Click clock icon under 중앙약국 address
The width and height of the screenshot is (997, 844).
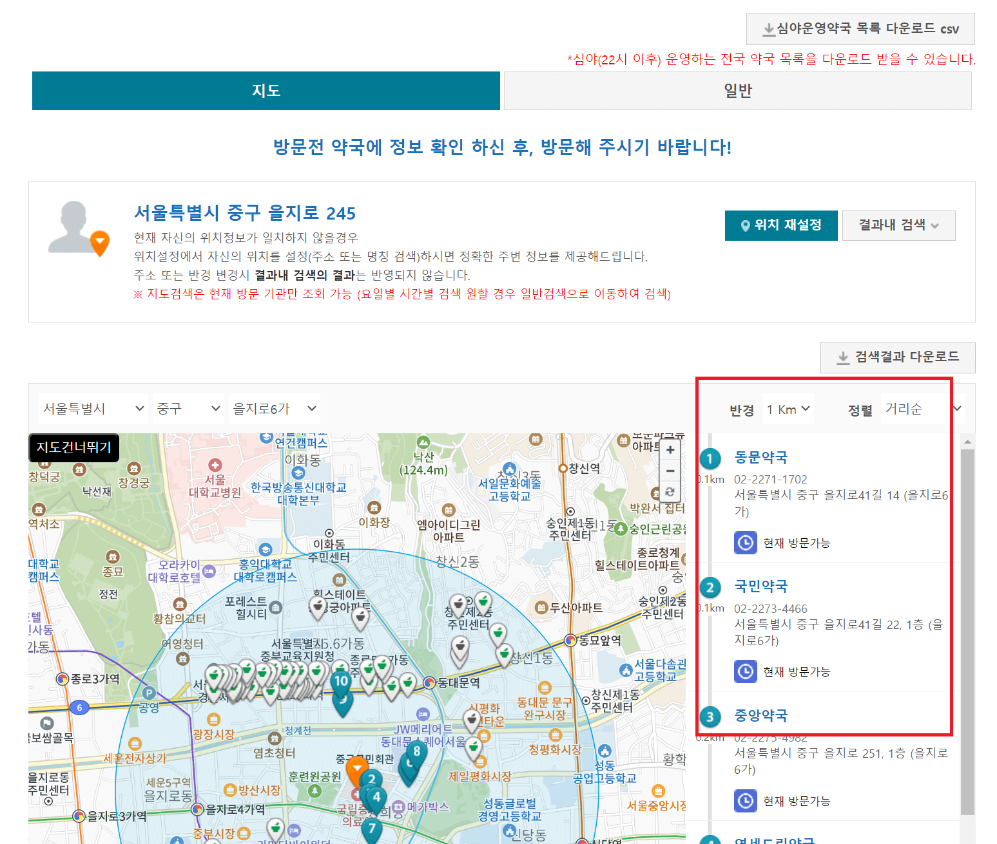(746, 801)
